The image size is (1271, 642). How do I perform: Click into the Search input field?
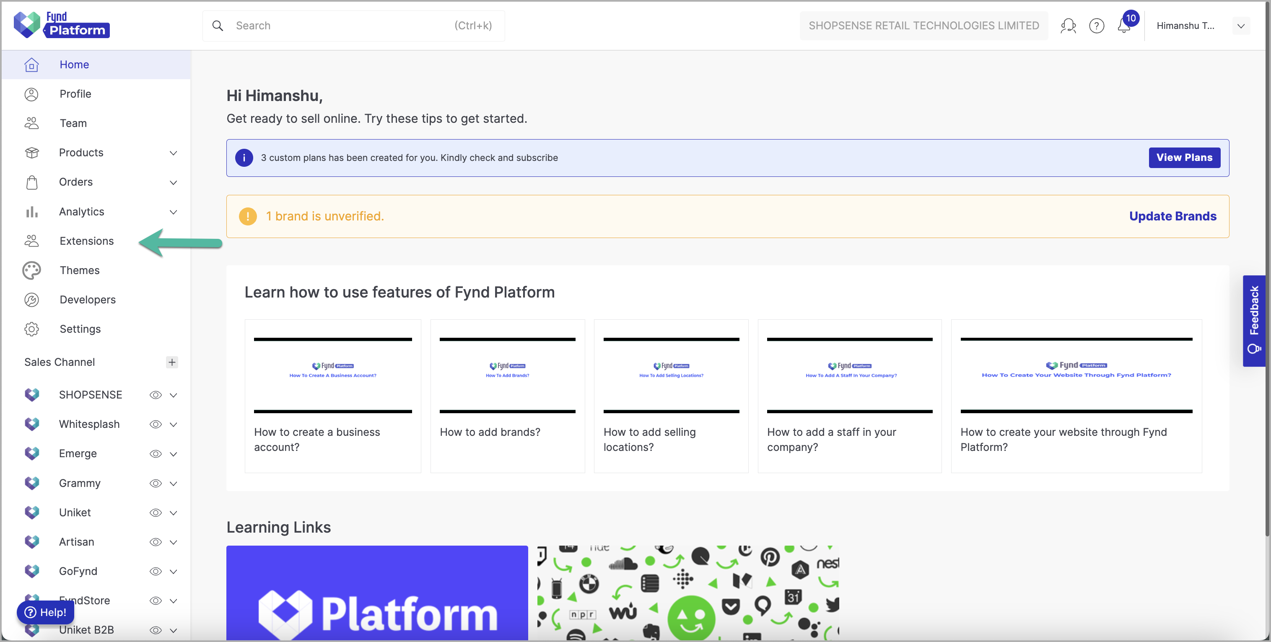[x=353, y=26]
